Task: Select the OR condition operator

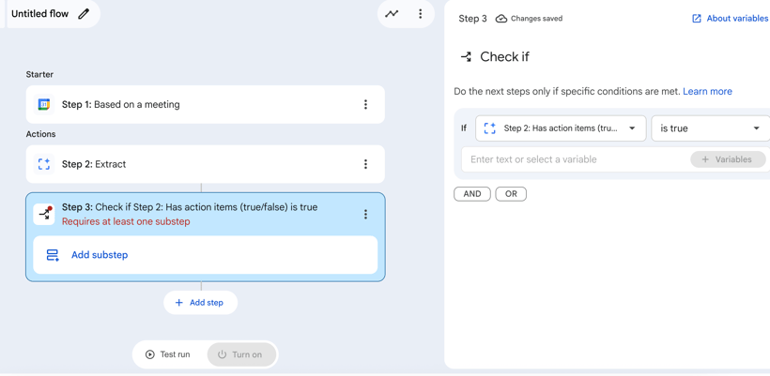Action: point(511,194)
